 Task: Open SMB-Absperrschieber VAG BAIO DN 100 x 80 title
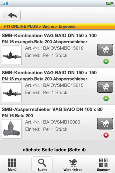[52, 109]
